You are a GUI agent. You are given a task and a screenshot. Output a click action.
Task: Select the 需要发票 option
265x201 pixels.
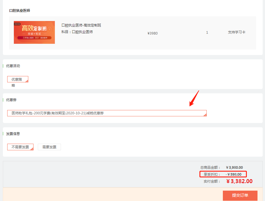coord(49,147)
